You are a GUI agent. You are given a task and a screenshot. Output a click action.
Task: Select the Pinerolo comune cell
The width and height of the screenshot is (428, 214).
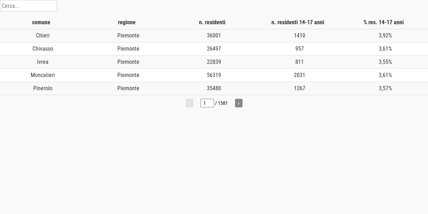tap(43, 88)
